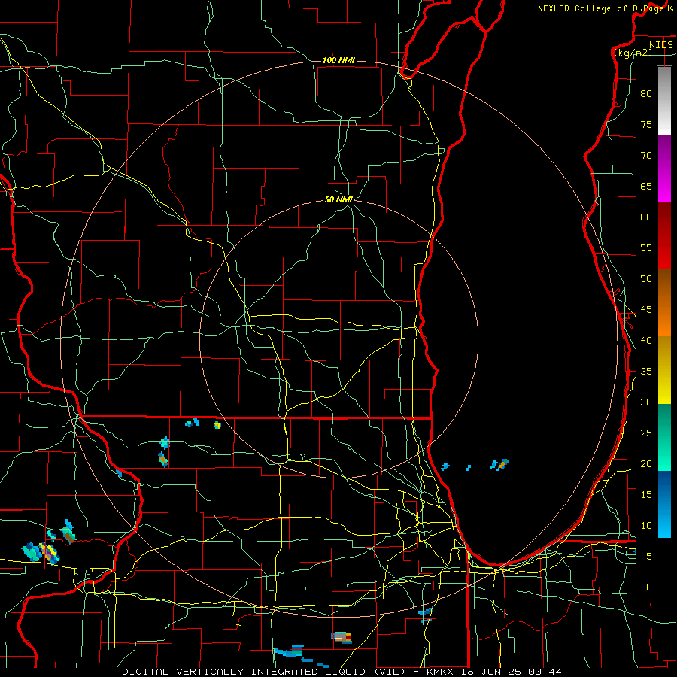Click the 18 JUN 25 date text
Screen dimensions: 677x677
pyautogui.click(x=491, y=672)
